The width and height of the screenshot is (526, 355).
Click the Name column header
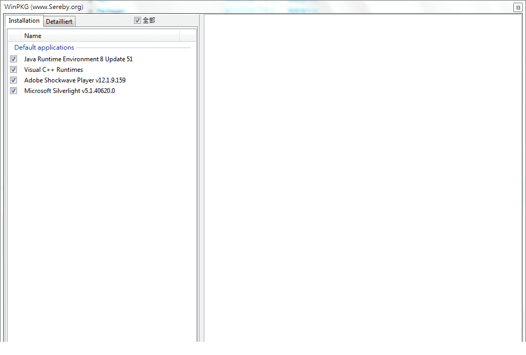tap(33, 35)
